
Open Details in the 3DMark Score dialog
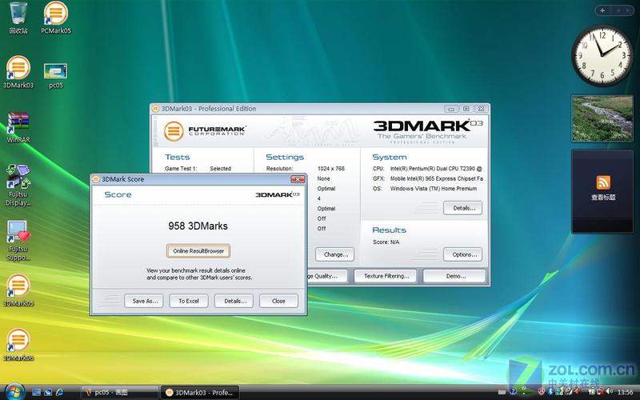point(234,301)
